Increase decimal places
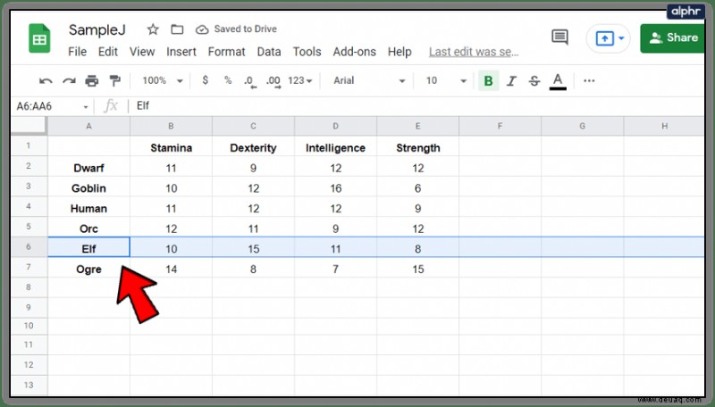The height and width of the screenshot is (407, 715). pos(273,81)
